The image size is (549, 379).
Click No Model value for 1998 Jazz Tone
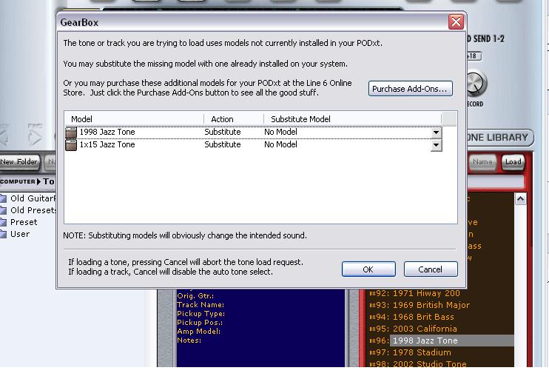click(x=281, y=132)
